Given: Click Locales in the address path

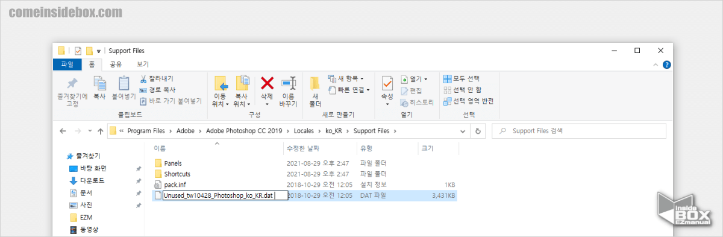Looking at the screenshot, I should point(304,130).
